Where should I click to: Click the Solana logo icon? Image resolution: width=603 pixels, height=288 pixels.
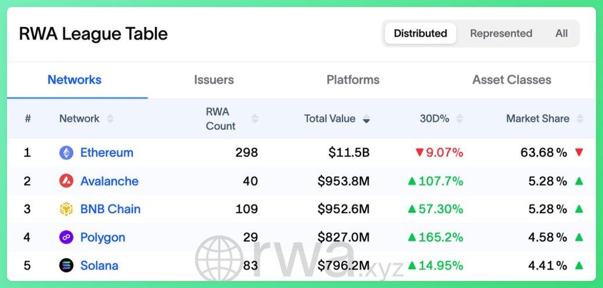[x=67, y=266]
